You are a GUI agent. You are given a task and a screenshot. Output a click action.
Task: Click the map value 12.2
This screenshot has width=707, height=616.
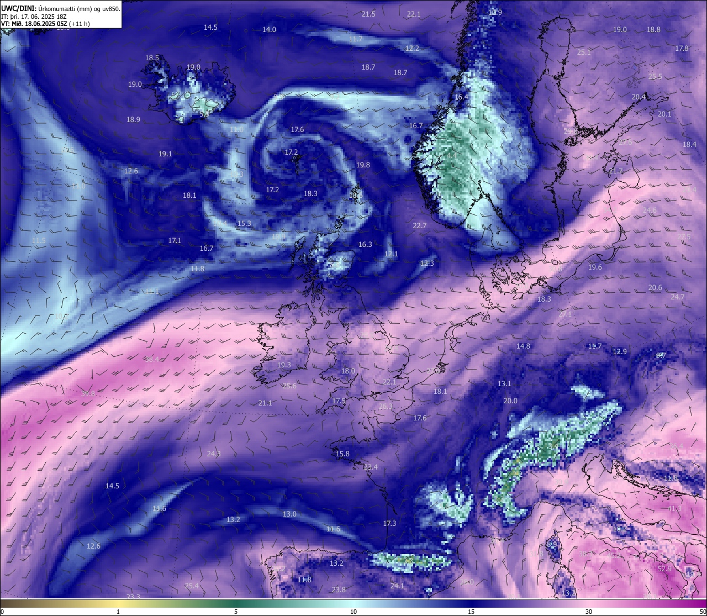(412, 49)
